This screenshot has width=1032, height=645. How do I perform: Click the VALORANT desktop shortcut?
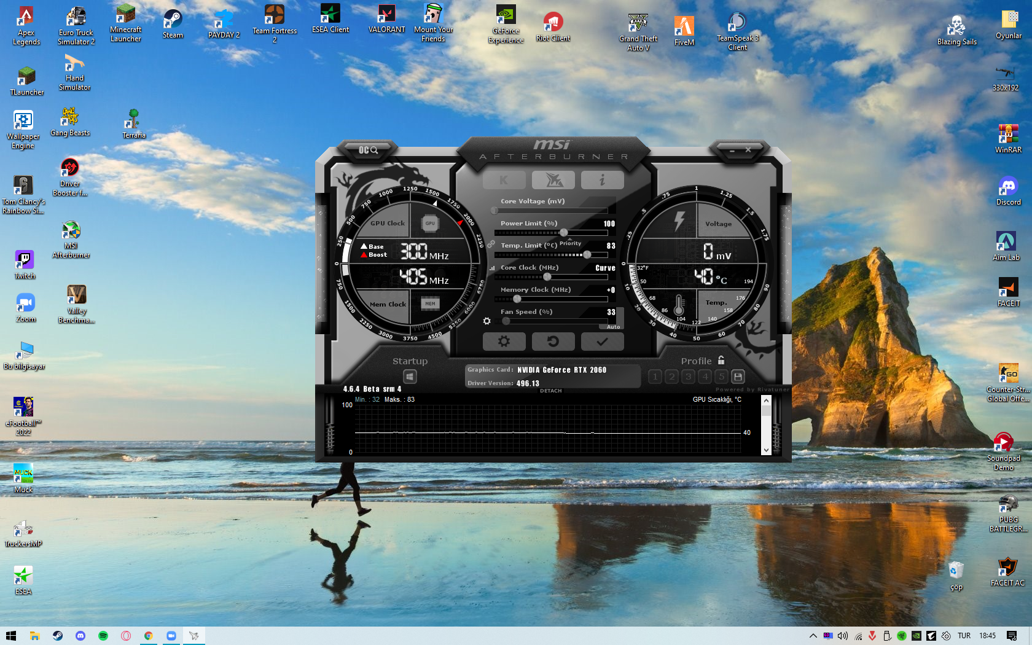point(386,19)
